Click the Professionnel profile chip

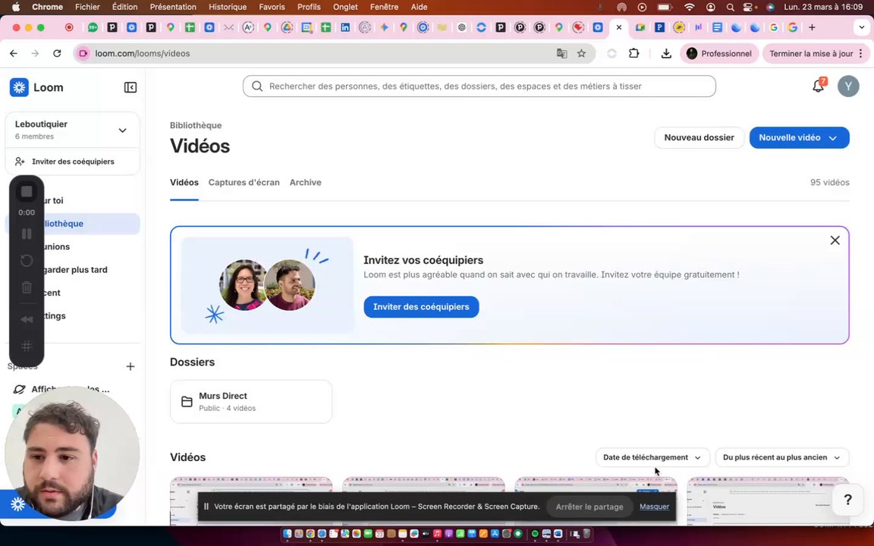pyautogui.click(x=719, y=54)
